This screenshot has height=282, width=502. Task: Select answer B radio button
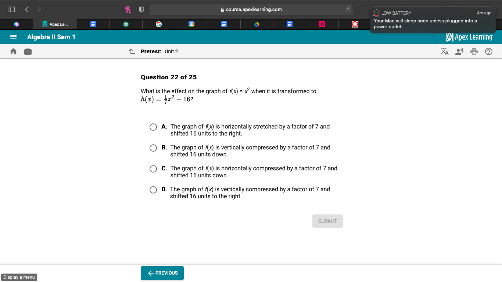tap(153, 148)
